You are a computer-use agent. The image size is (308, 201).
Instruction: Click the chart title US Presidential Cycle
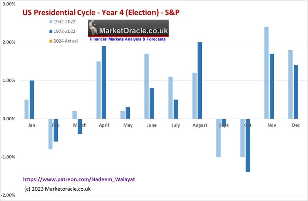tap(101, 12)
